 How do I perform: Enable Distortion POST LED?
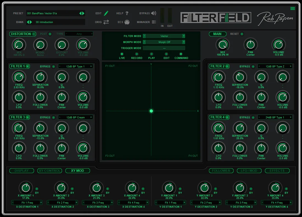(x=50, y=34)
